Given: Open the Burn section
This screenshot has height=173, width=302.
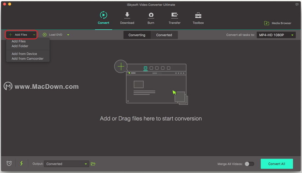Looking at the screenshot, I should [x=151, y=18].
